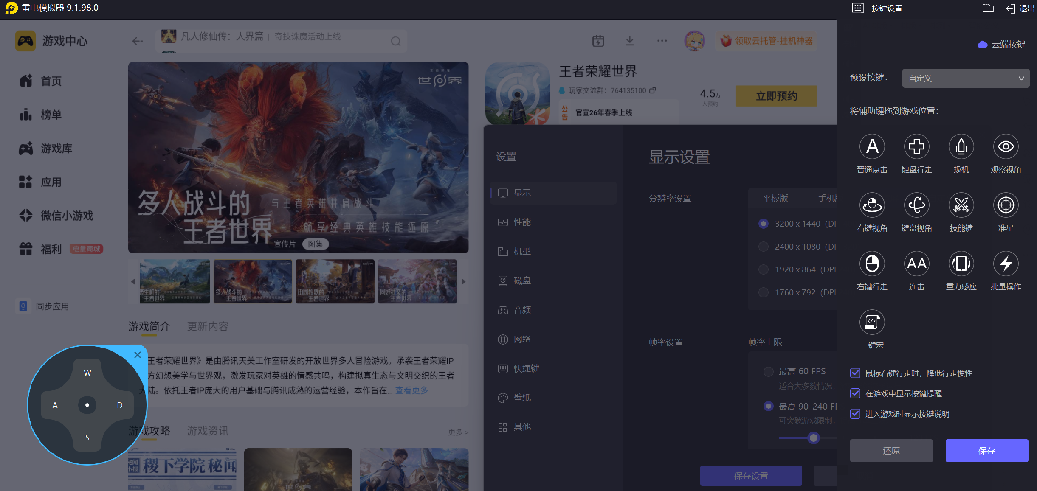Uncheck 鼠标右键行走时降低行走惯性 checkbox
This screenshot has height=491, width=1037.
[855, 373]
